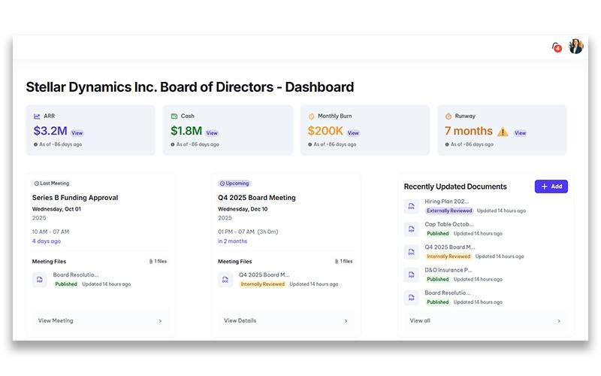Screen dimensions: 601x376
Task: Click the info dot under Monthly Burn
Action: tap(310, 144)
